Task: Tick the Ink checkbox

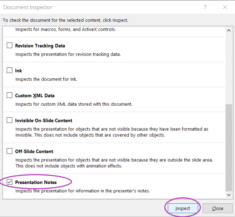Action: click(9, 70)
